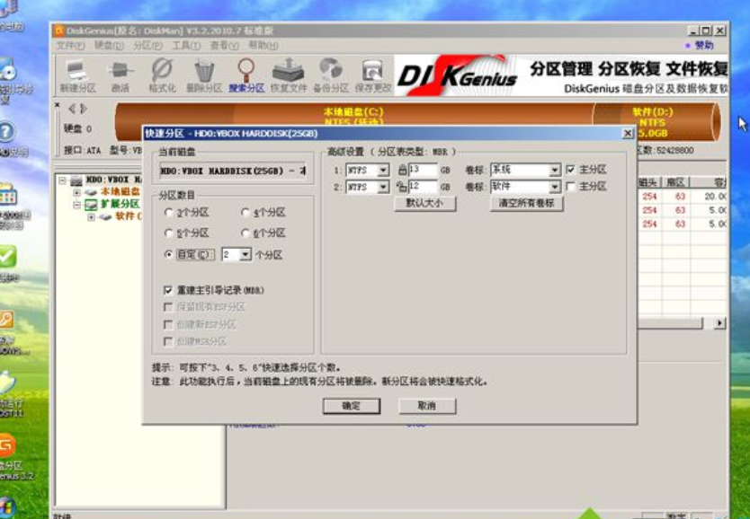Click the partition 2 size field showing 12
Viewport: 750px width, 519px height.
[x=423, y=187]
